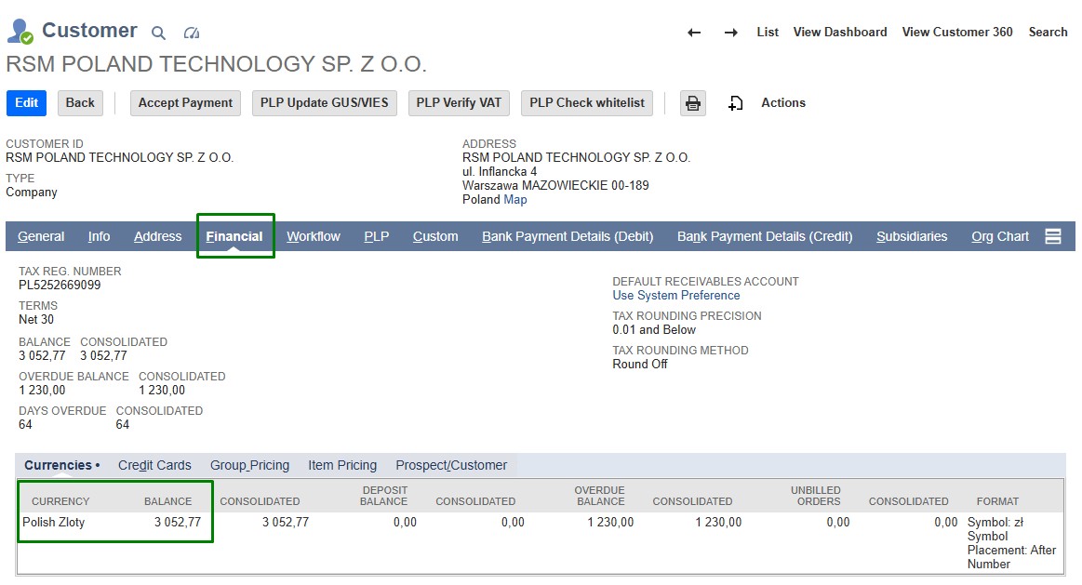The image size is (1082, 585).
Task: Select the Credit Cards subtab
Action: point(154,465)
